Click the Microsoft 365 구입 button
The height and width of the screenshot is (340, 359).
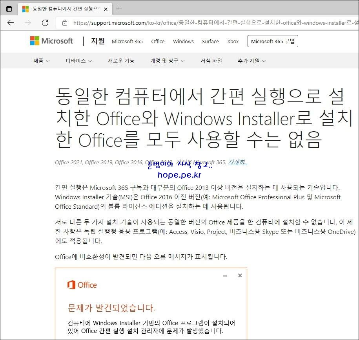[x=273, y=41]
